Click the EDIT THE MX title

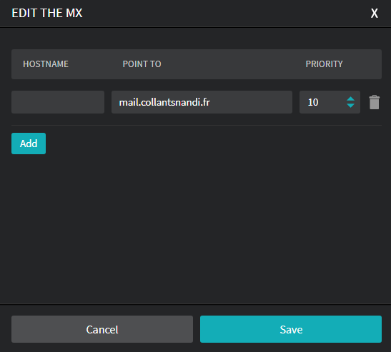[47, 13]
